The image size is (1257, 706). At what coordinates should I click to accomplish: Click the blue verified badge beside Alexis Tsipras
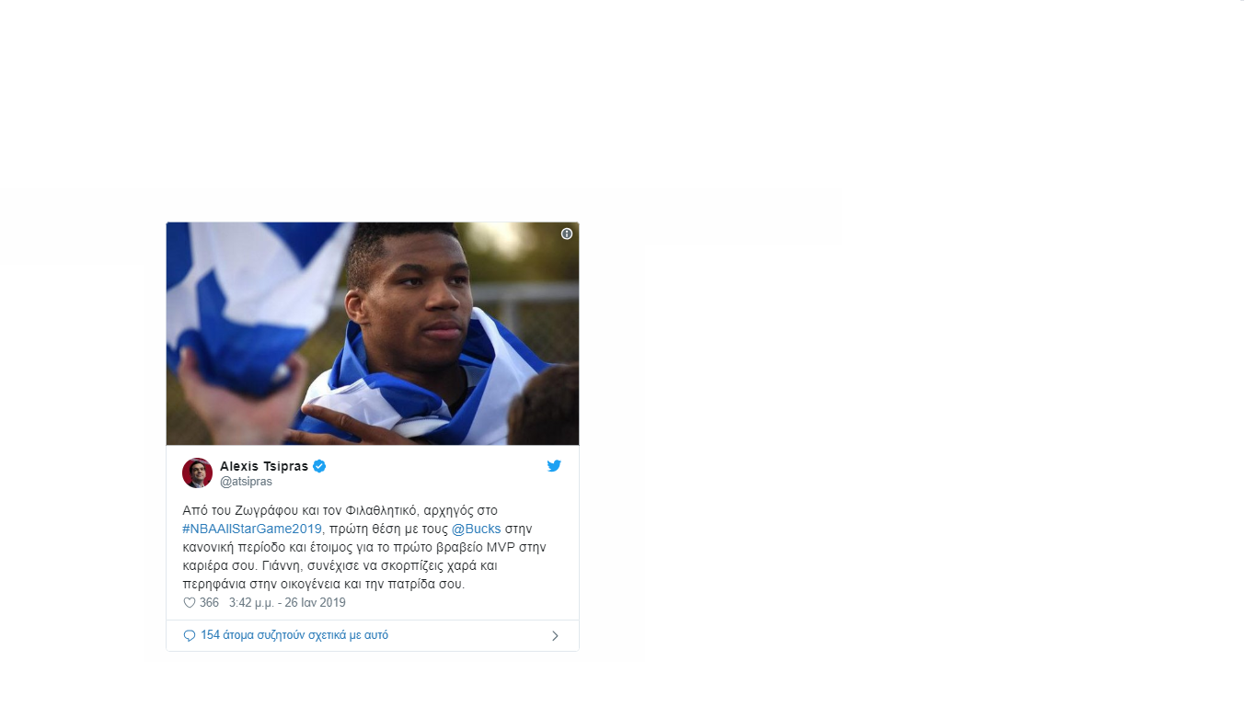(x=319, y=466)
